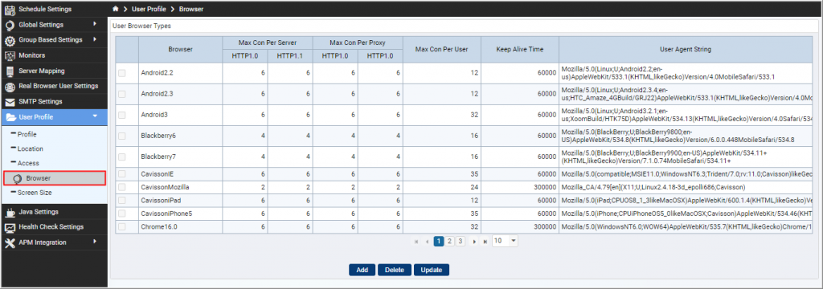Viewport: 823px width, 289px height.
Task: Expand the Group Based Settings submenu arrow
Action: (x=95, y=39)
